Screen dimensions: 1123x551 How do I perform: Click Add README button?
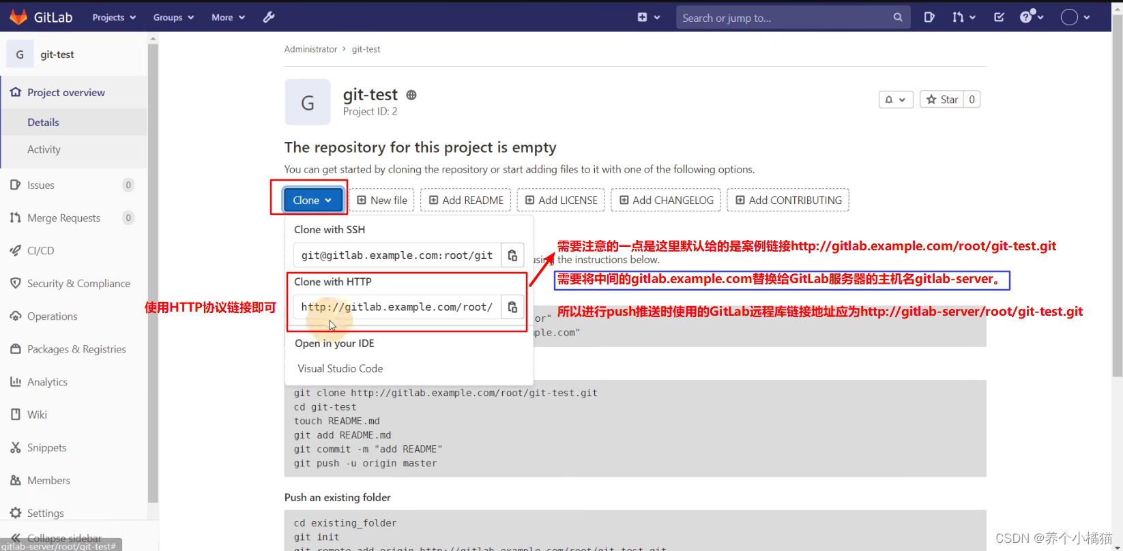[x=466, y=200]
